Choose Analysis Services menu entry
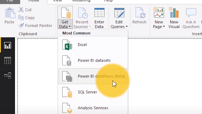This screenshot has width=202, height=114. pos(93,108)
